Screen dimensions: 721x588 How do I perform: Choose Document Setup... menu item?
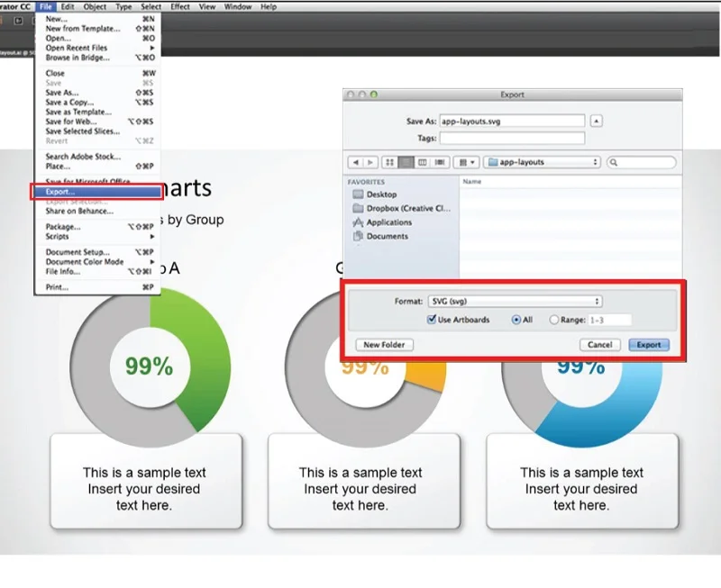click(x=97, y=252)
